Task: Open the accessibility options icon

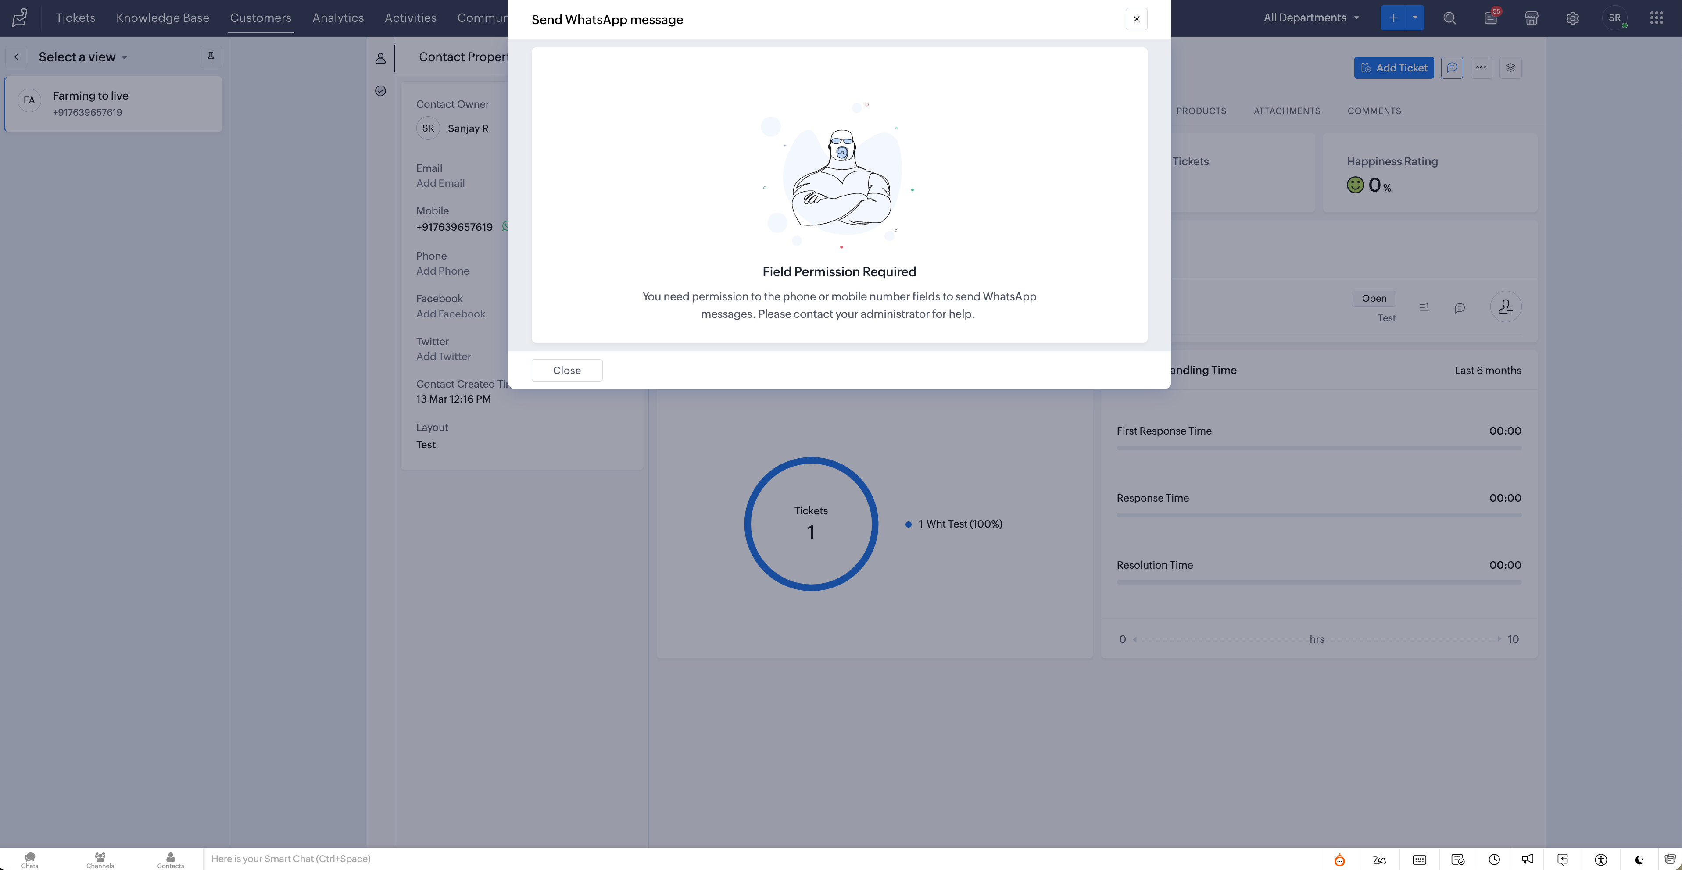Action: click(x=1600, y=859)
